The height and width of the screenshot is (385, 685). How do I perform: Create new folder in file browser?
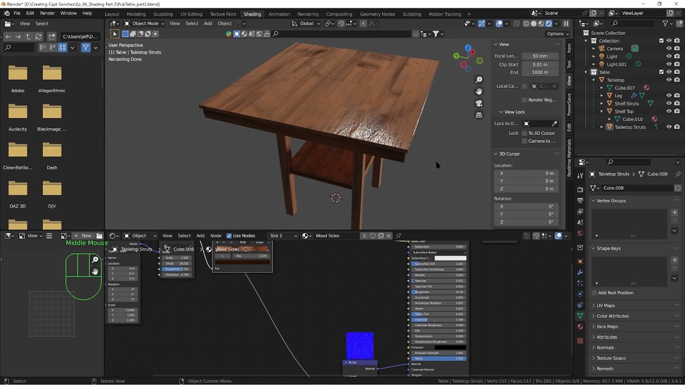pos(51,36)
